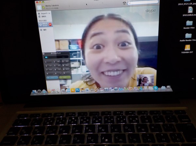Open the Photoshop icon in the Dock

tap(77, 90)
